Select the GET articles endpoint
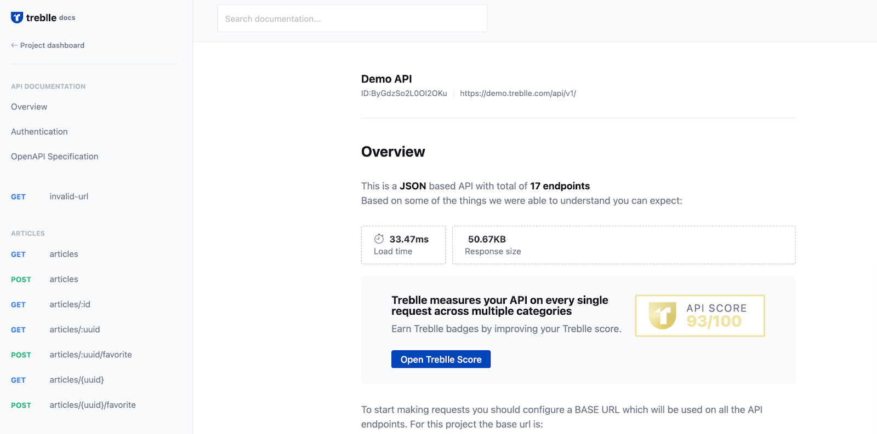The height and width of the screenshot is (434, 877). pos(44,254)
